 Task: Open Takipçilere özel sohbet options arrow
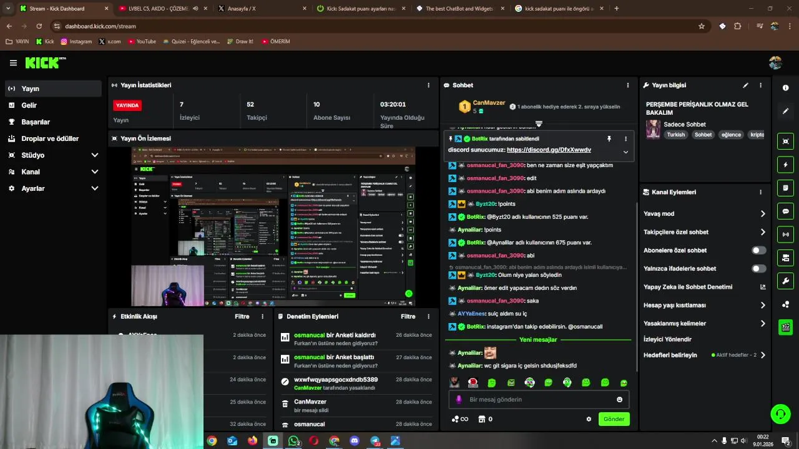[x=763, y=232]
